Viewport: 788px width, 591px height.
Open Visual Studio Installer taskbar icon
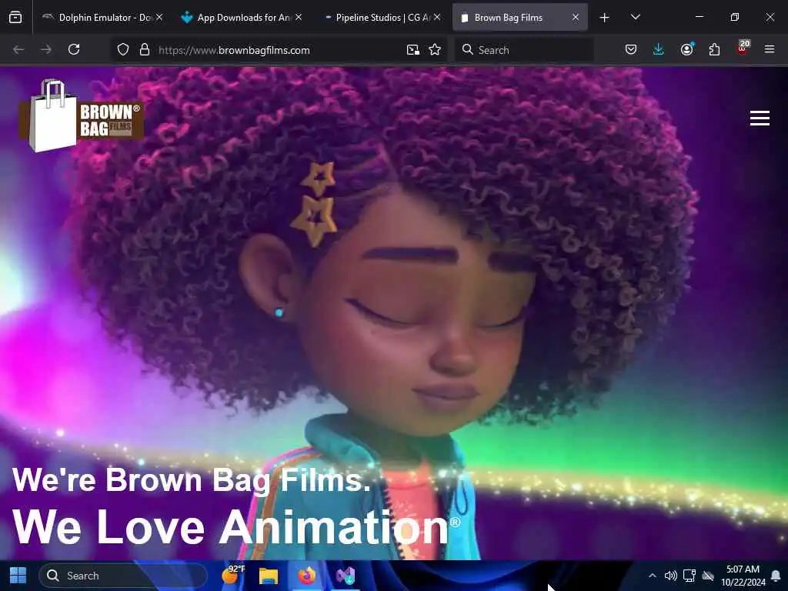(346, 576)
